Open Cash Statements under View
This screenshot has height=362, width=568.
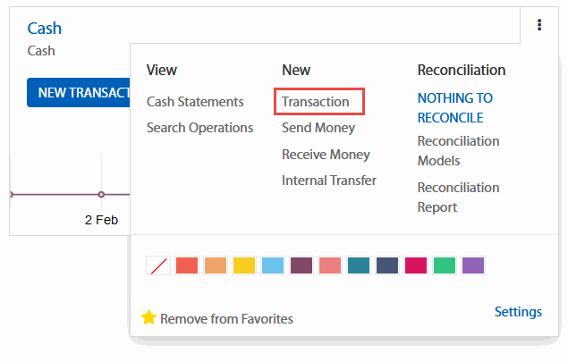[195, 102]
